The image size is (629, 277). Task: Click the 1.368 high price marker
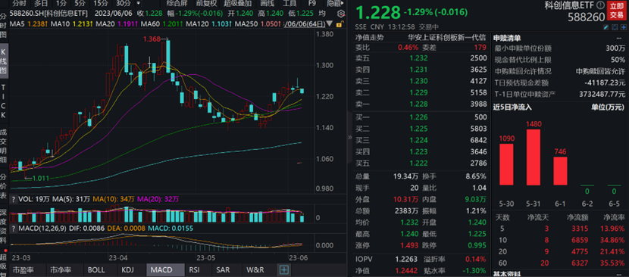152,39
